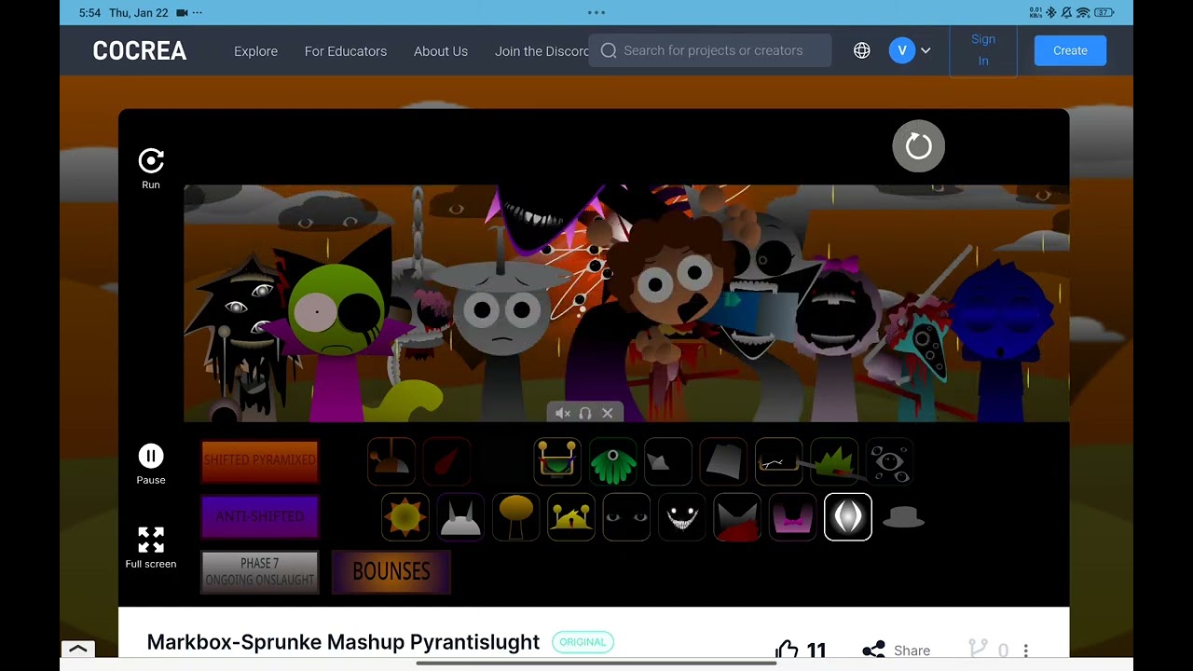The image size is (1193, 671).
Task: Click the remix fork icon
Action: (978, 649)
